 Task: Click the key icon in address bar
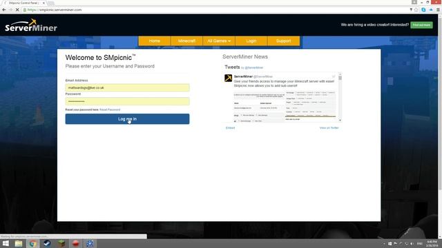tap(411, 10)
